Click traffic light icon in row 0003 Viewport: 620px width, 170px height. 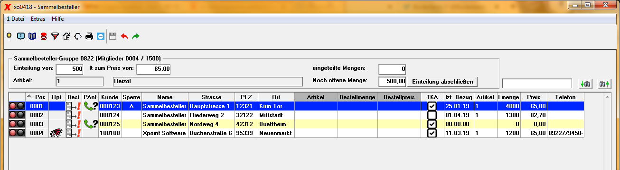click(17, 124)
